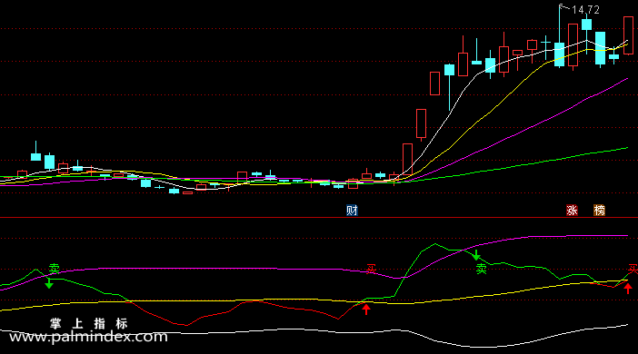The height and width of the screenshot is (354, 638).
Task: Click the leftmost green 卖 sell signal
Action: point(55,269)
